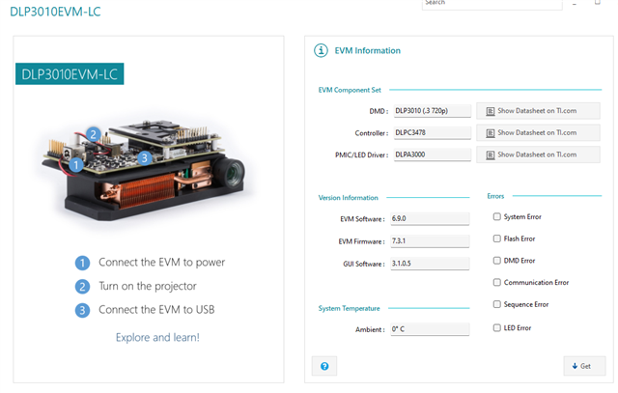This screenshot has width=618, height=393.
Task: Click the 'System Temperature' section label
Action: point(349,308)
